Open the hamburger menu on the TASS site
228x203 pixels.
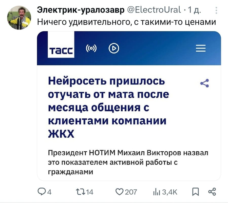(x=201, y=48)
